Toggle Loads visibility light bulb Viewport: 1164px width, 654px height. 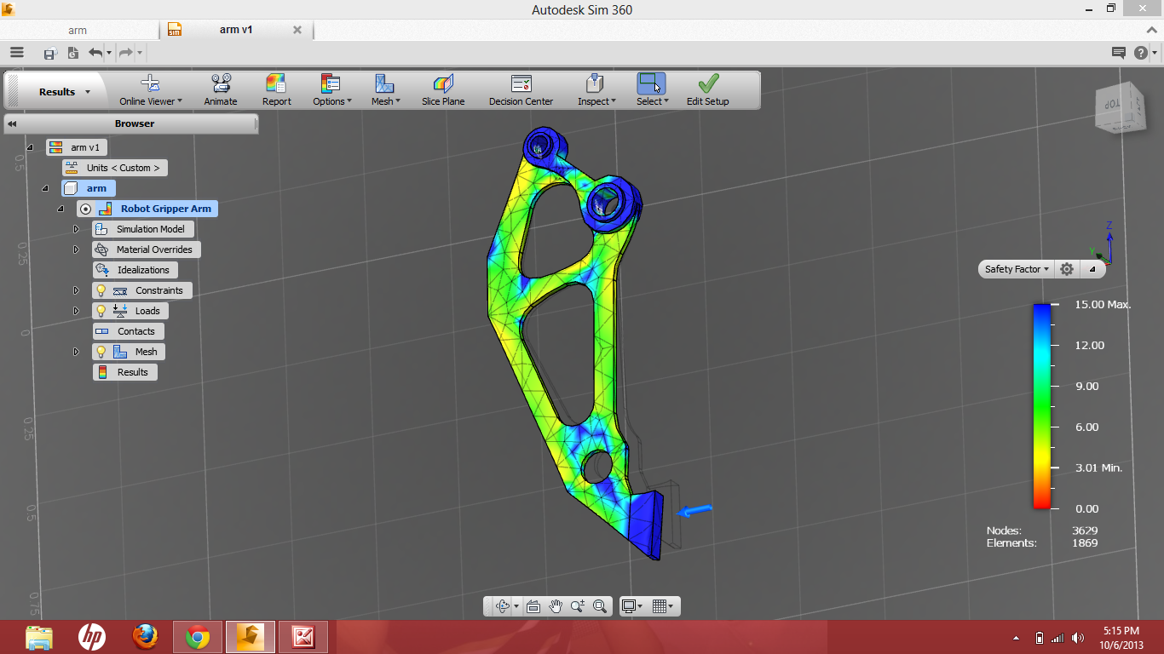click(101, 311)
